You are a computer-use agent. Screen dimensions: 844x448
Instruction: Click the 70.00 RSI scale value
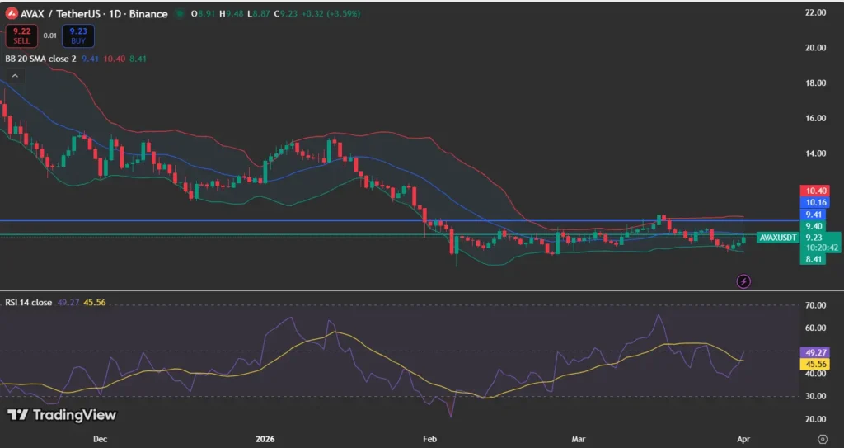tap(815, 305)
